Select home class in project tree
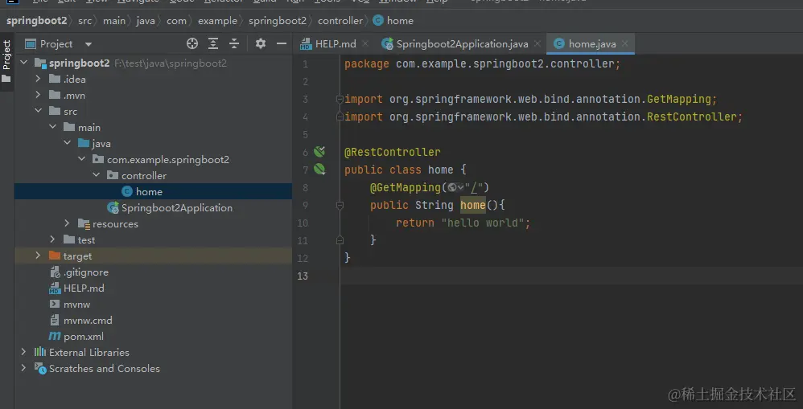This screenshot has height=409, width=803. (x=142, y=192)
